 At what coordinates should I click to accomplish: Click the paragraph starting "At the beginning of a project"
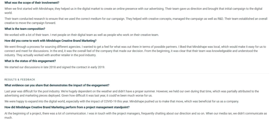pyautogui.click(x=135, y=115)
